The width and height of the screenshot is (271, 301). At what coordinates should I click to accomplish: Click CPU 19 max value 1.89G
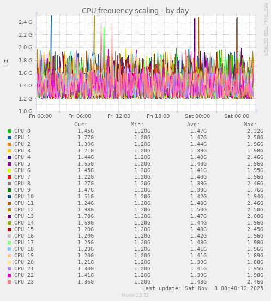[x=255, y=256]
